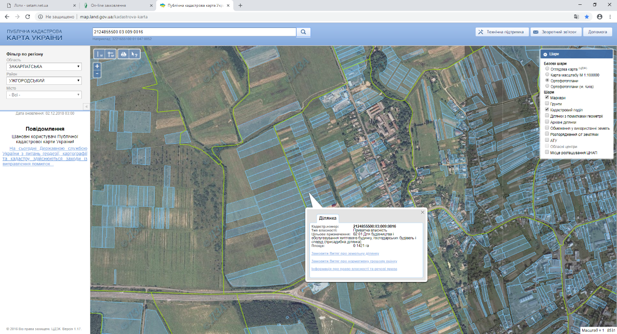Open Зворотний зв'язок form
The image size is (617, 334).
click(x=555, y=32)
